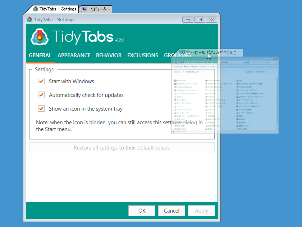This screenshot has height=227, width=302.
Task: Close the TidyTabs Settings window
Action: pyautogui.click(x=211, y=20)
